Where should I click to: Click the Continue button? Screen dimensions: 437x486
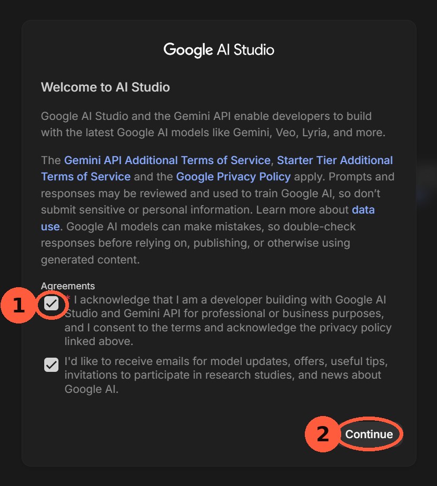pyautogui.click(x=369, y=434)
